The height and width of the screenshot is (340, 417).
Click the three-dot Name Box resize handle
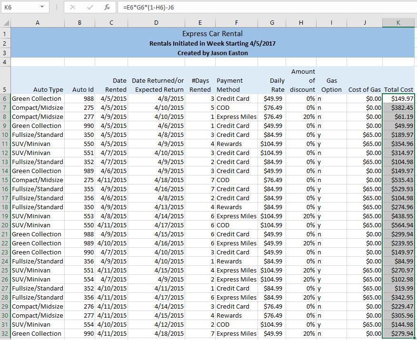pyautogui.click(x=56, y=8)
